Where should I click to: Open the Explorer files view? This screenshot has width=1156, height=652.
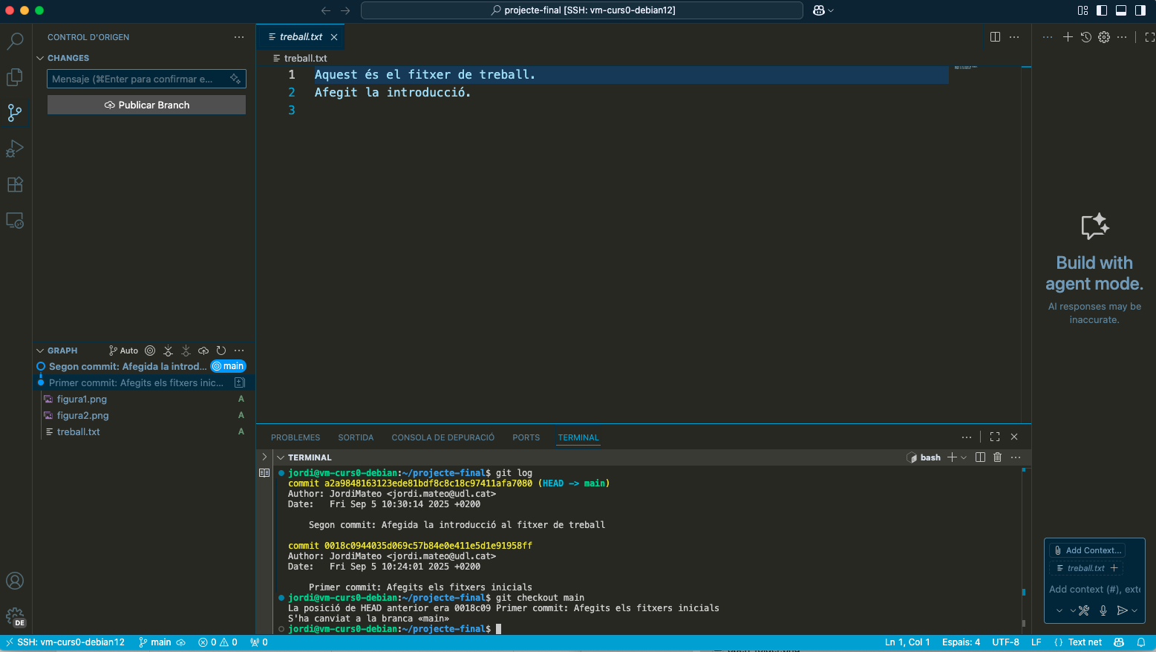click(x=15, y=76)
